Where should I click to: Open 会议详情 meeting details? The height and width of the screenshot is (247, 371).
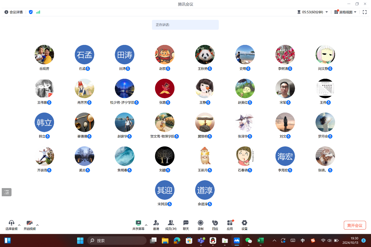(14, 12)
